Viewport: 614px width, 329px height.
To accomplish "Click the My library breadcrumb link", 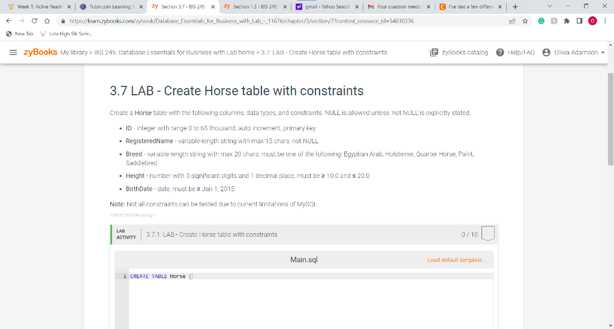I will tap(74, 52).
